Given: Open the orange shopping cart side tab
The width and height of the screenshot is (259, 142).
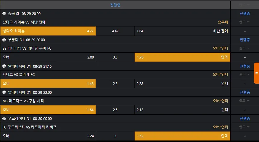Looking at the screenshot, I should click(x=256, y=73).
